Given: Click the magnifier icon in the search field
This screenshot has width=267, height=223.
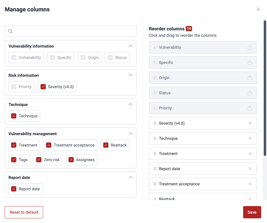Looking at the screenshot, I should (10, 31).
